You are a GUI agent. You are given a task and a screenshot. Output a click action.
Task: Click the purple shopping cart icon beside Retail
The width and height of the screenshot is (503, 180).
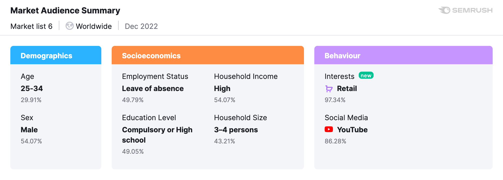(329, 88)
